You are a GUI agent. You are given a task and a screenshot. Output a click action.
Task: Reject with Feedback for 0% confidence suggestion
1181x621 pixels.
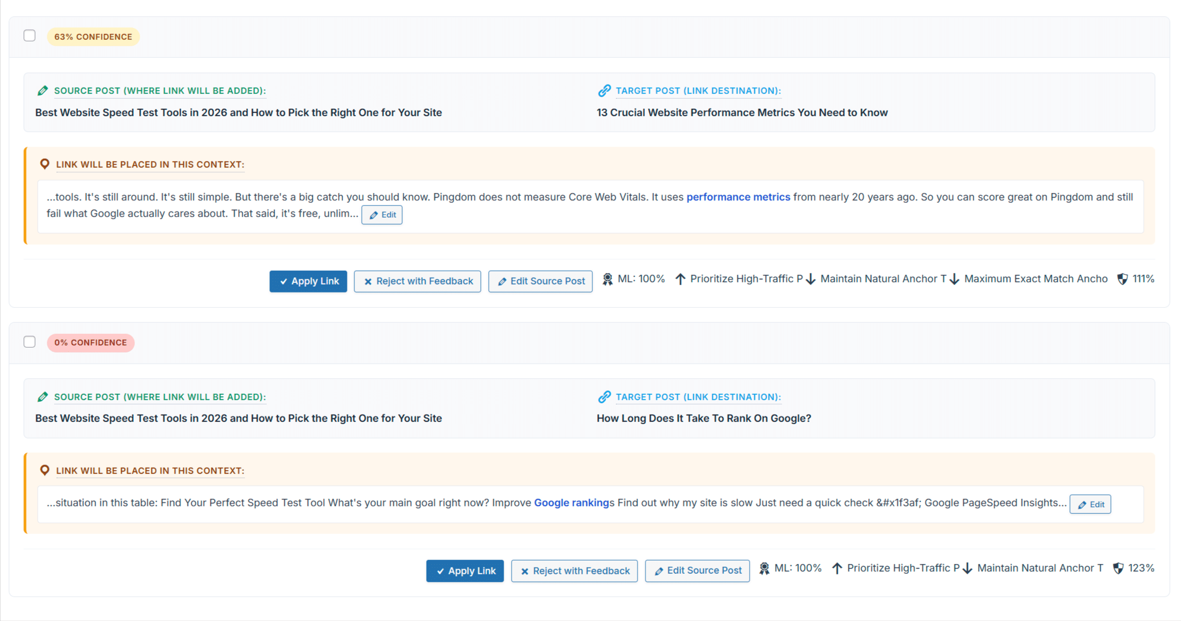(x=574, y=571)
